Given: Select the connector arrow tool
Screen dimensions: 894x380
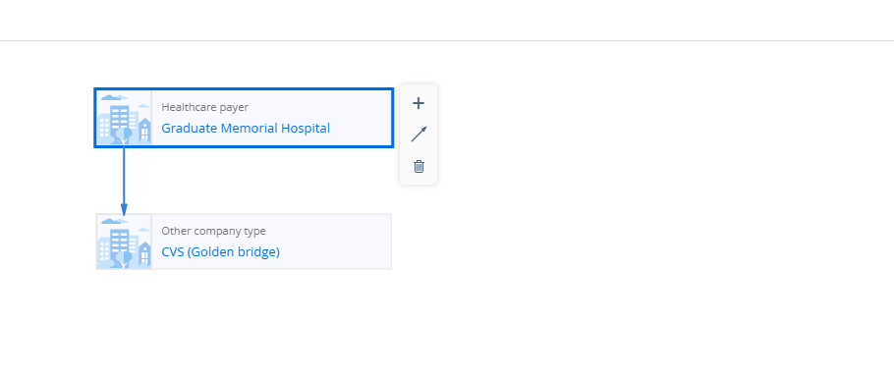Looking at the screenshot, I should click(419, 135).
